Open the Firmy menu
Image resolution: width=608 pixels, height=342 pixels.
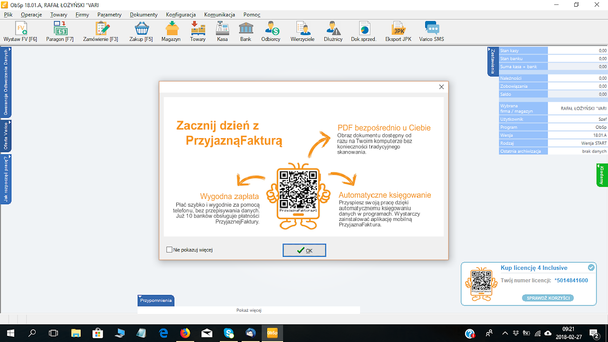(x=82, y=15)
